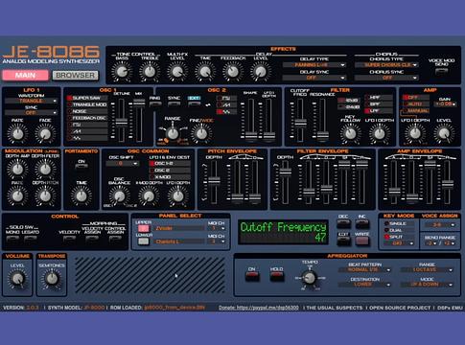This screenshot has width=465, height=345.
Task: Select Feedback Osc in OSC 1
Action: click(87, 118)
